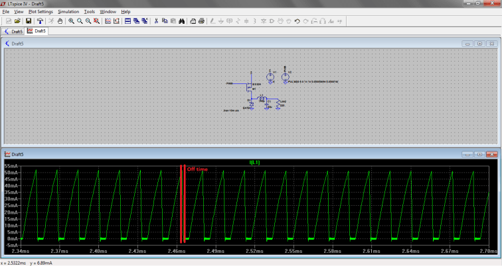
Task: Click the Undo arrow icon
Action: tap(297, 21)
